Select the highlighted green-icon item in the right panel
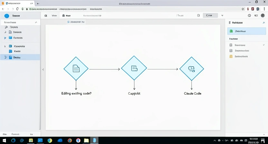This screenshot has width=268, height=144. (x=247, y=31)
